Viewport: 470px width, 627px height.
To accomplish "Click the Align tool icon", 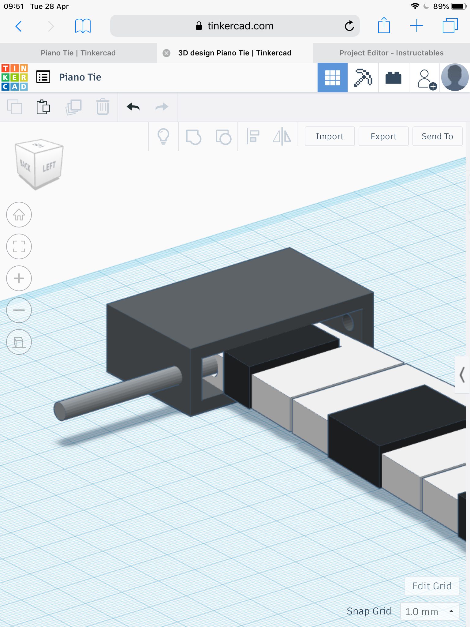I will tap(253, 137).
